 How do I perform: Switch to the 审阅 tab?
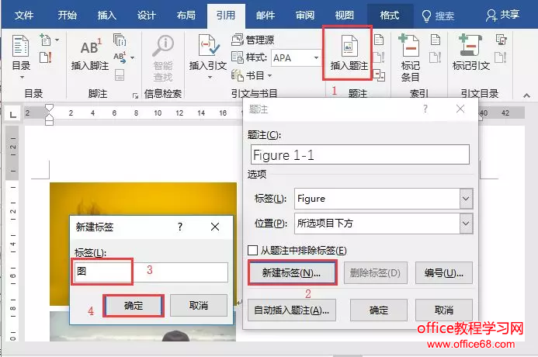305,16
